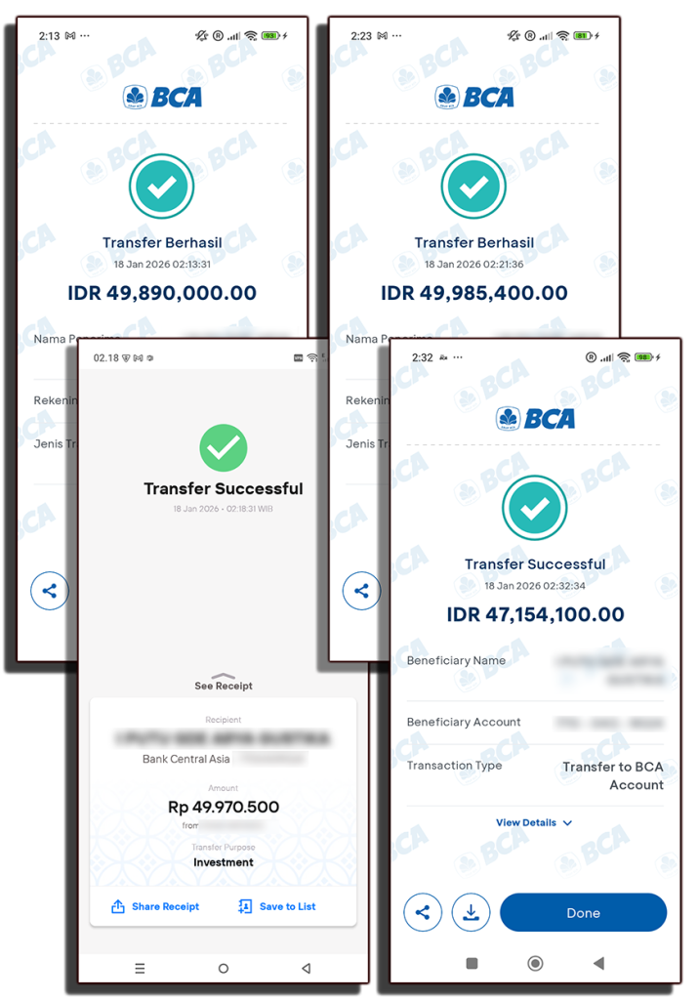
Task: Tap recent apps square under Done button
Action: point(472,963)
